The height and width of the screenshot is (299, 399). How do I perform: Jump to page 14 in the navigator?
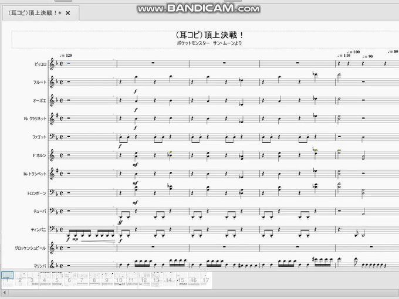click(169, 280)
